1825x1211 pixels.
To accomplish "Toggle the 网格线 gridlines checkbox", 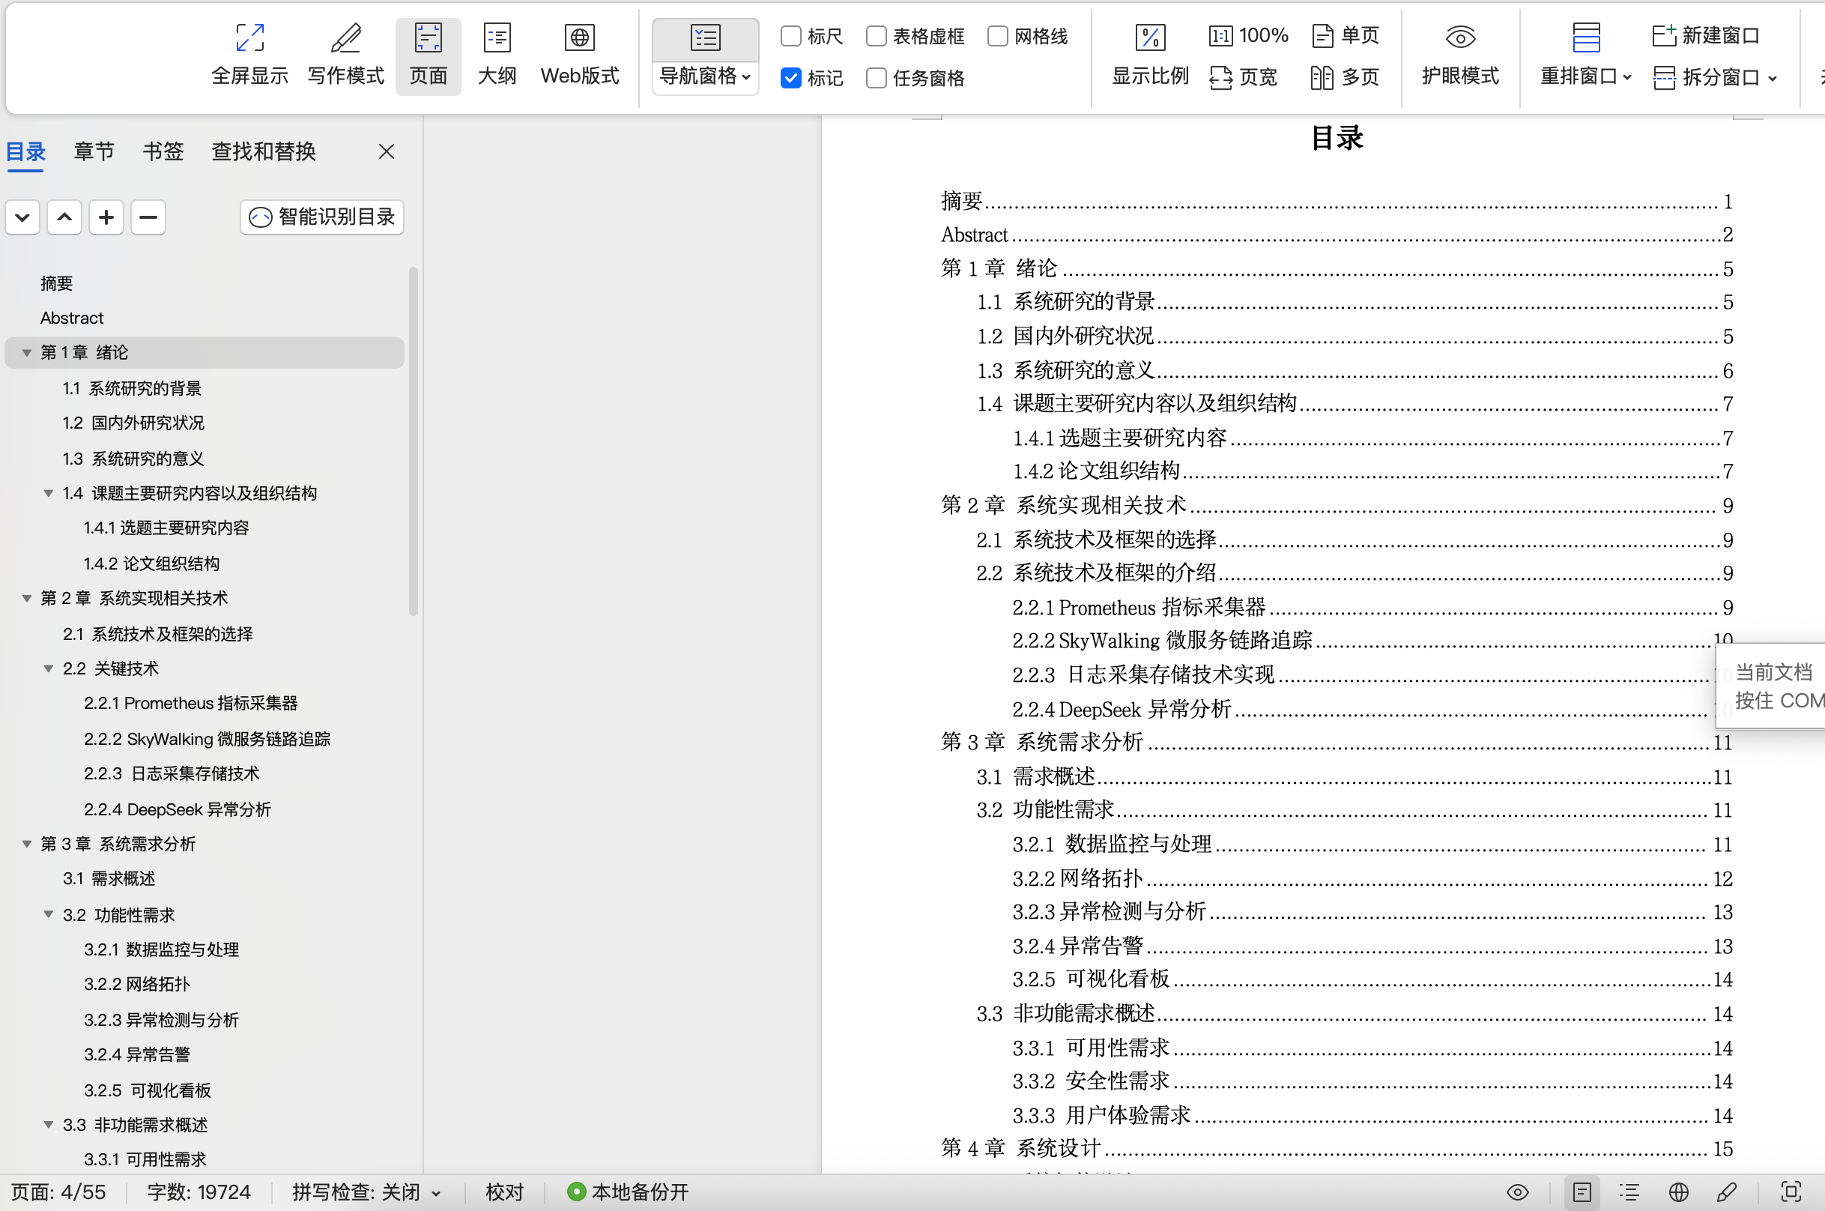I will 997,35.
